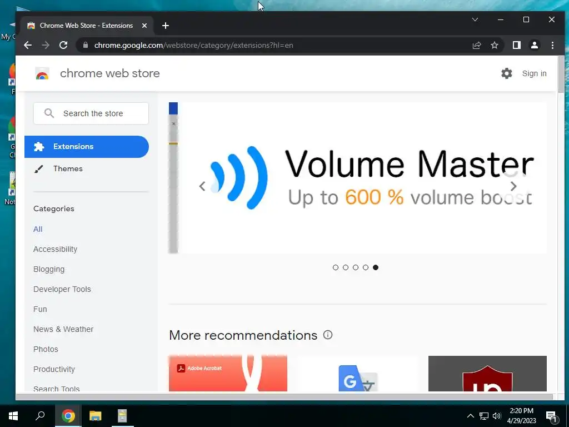Jump to the third carousel slide dot
This screenshot has width=569, height=427.
click(x=356, y=267)
